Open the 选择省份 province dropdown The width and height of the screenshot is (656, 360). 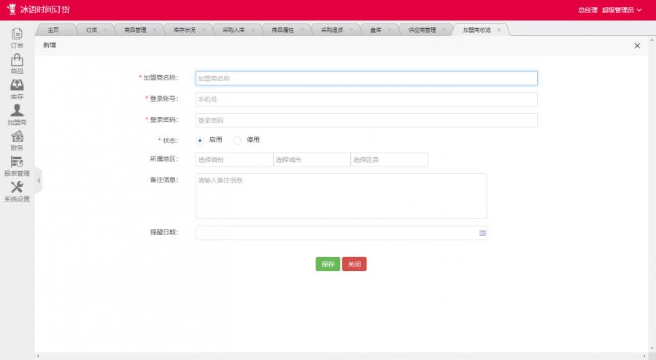[234, 159]
